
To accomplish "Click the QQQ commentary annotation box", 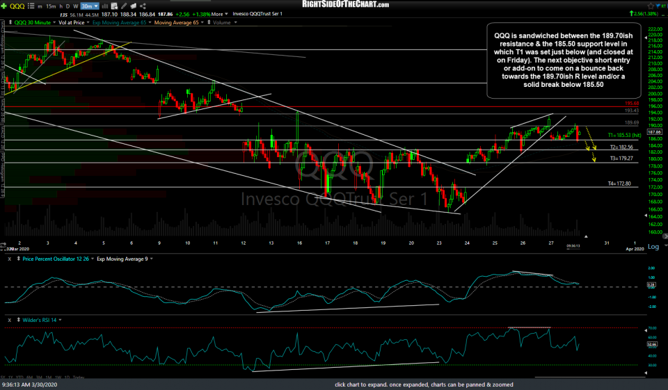I will (x=564, y=60).
